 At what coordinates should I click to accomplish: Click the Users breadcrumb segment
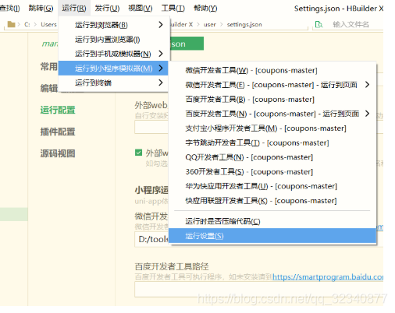pyautogui.click(x=48, y=24)
